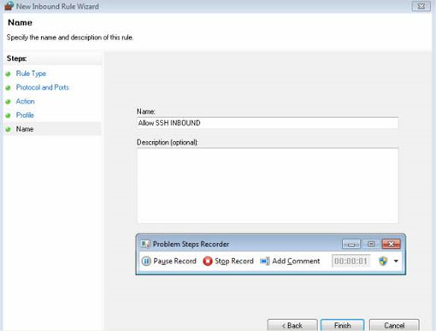Open the Protocol and Ports step
Image resolution: width=436 pixels, height=331 pixels.
(x=43, y=87)
